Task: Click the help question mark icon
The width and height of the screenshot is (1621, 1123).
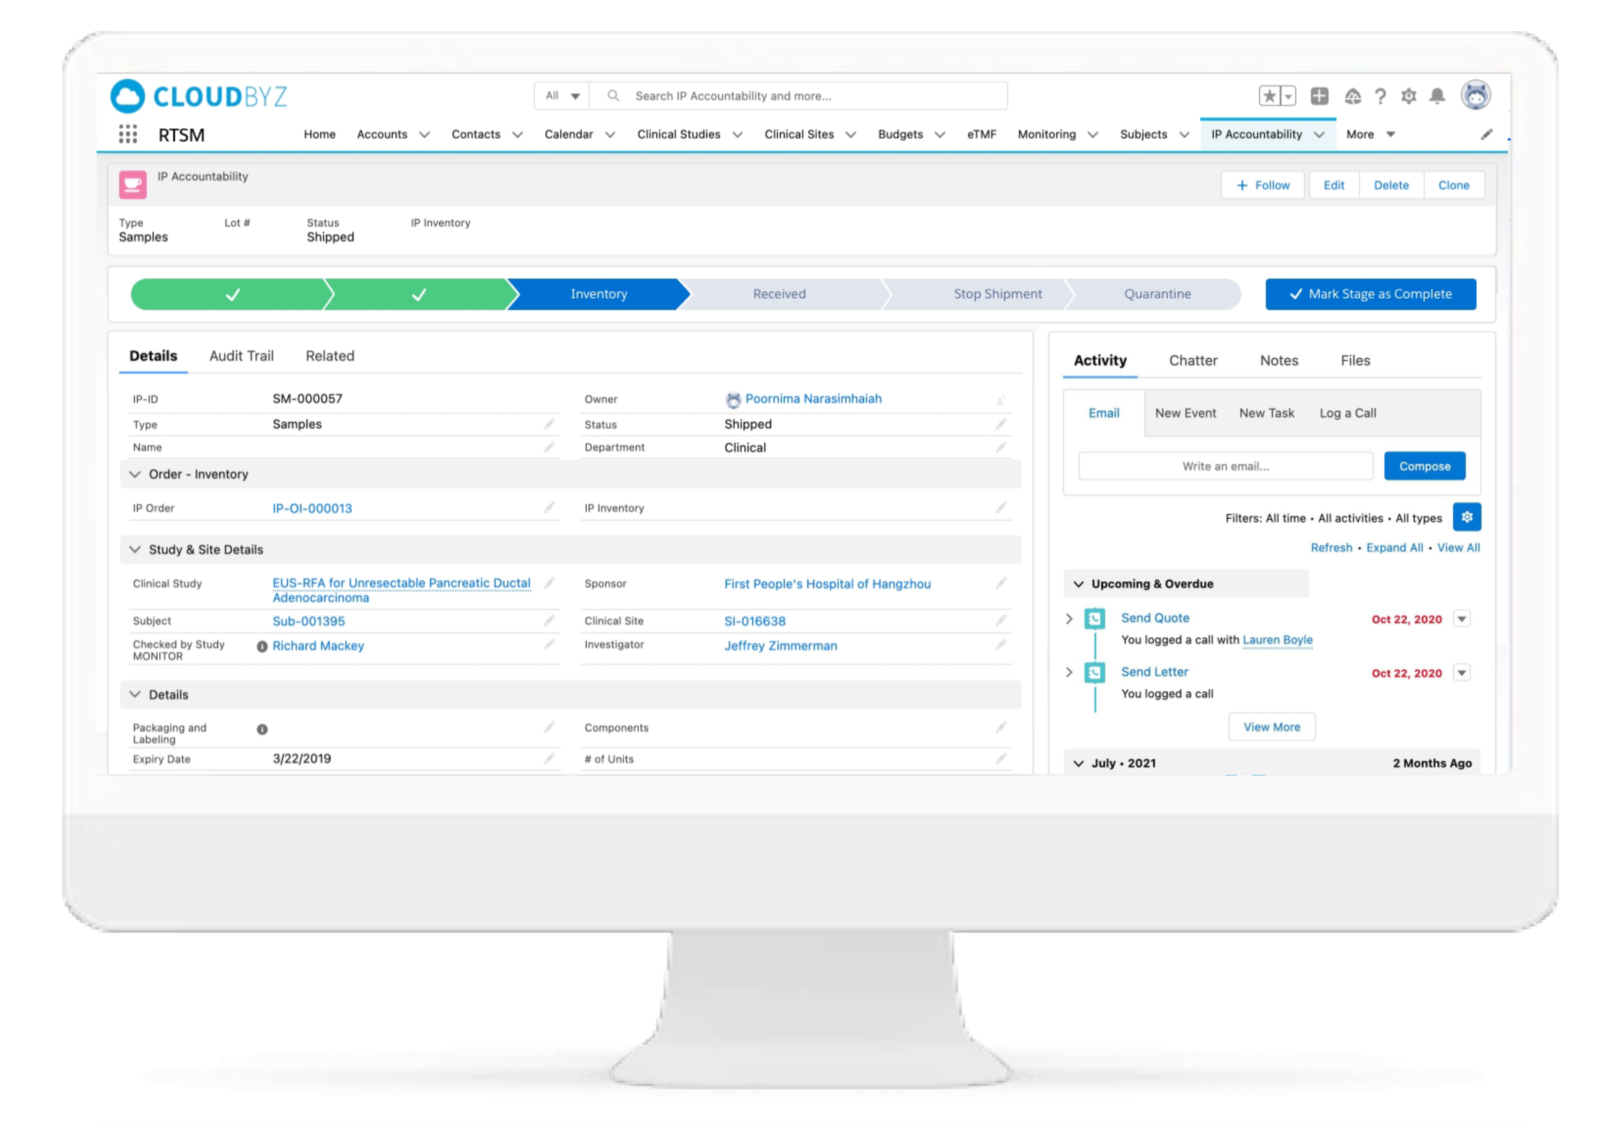Action: tap(1381, 96)
